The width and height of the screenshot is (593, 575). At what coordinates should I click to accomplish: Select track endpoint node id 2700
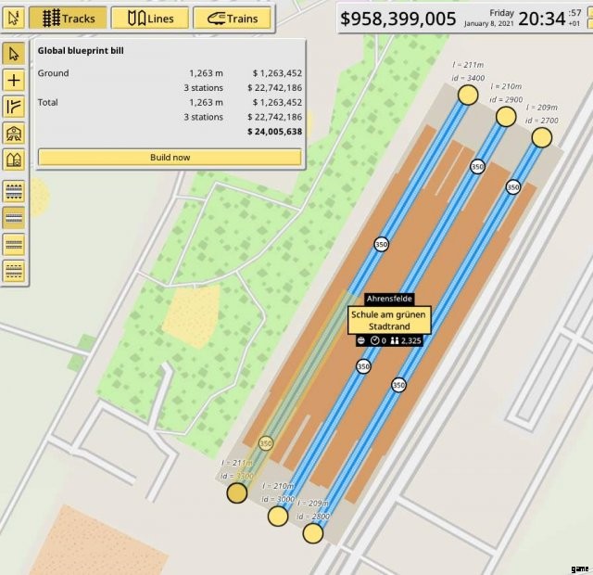click(x=541, y=137)
